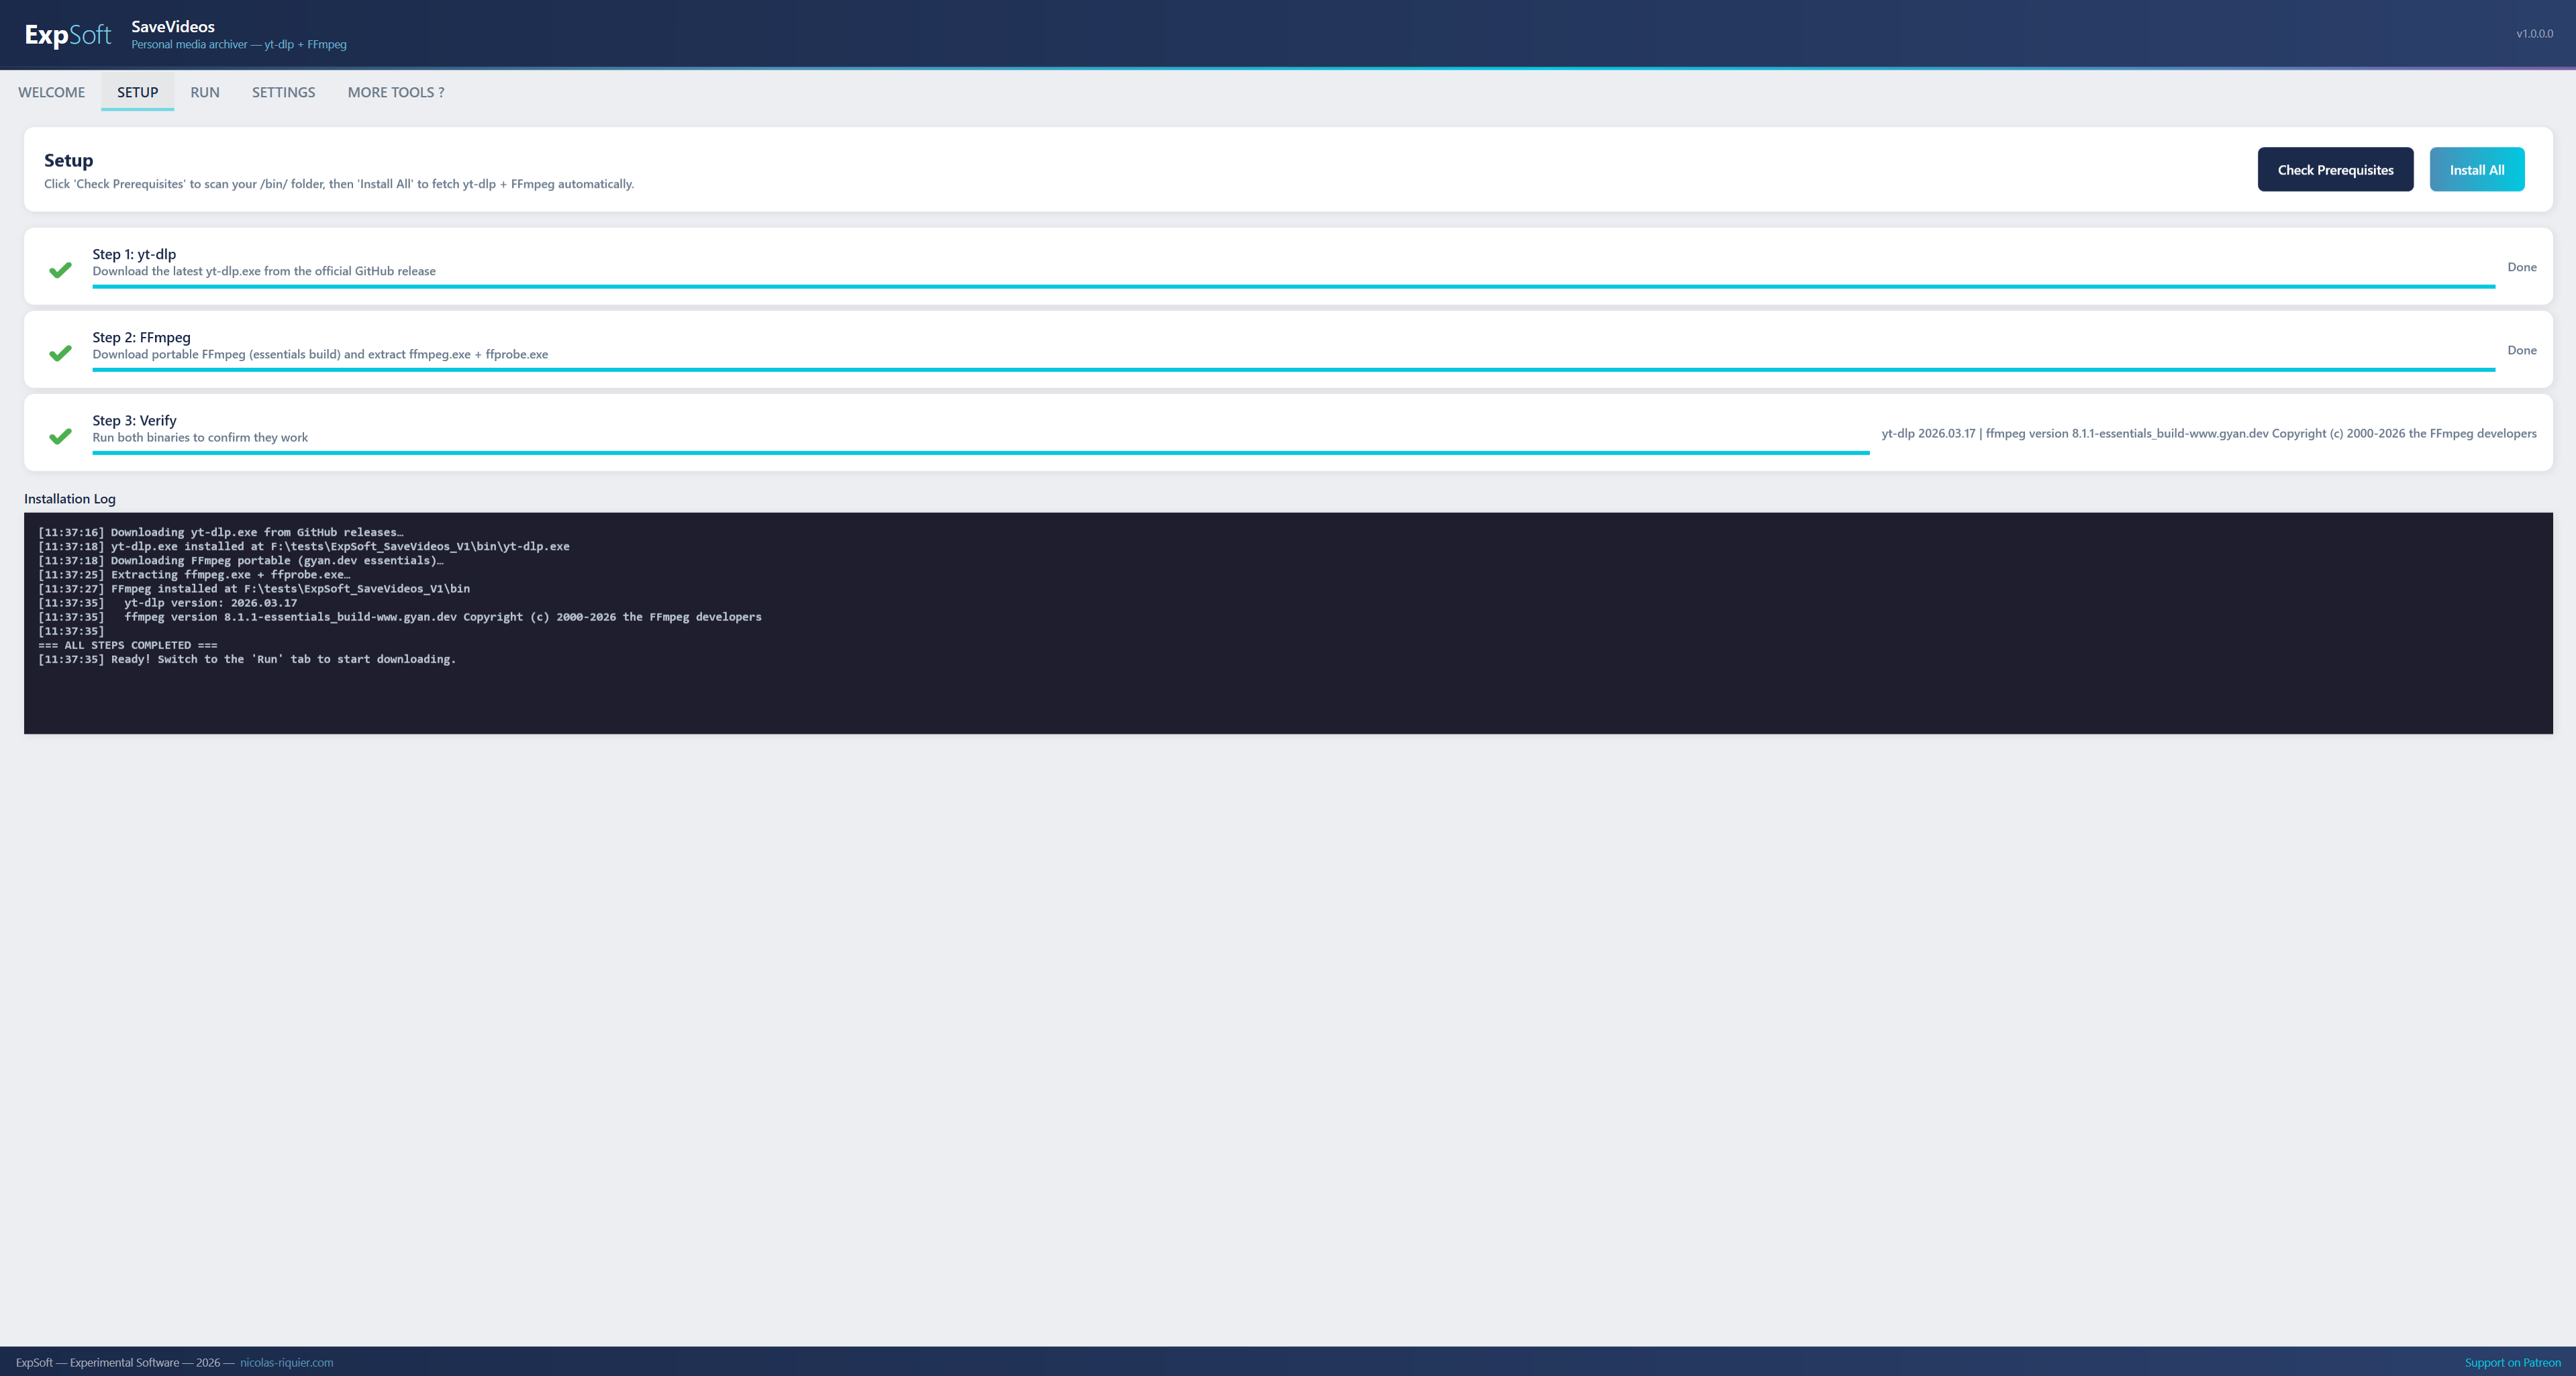Screen dimensions: 2576x1376
Task: Click the log line 'Ready! Switch to the Run tab'
Action: click(x=247, y=659)
